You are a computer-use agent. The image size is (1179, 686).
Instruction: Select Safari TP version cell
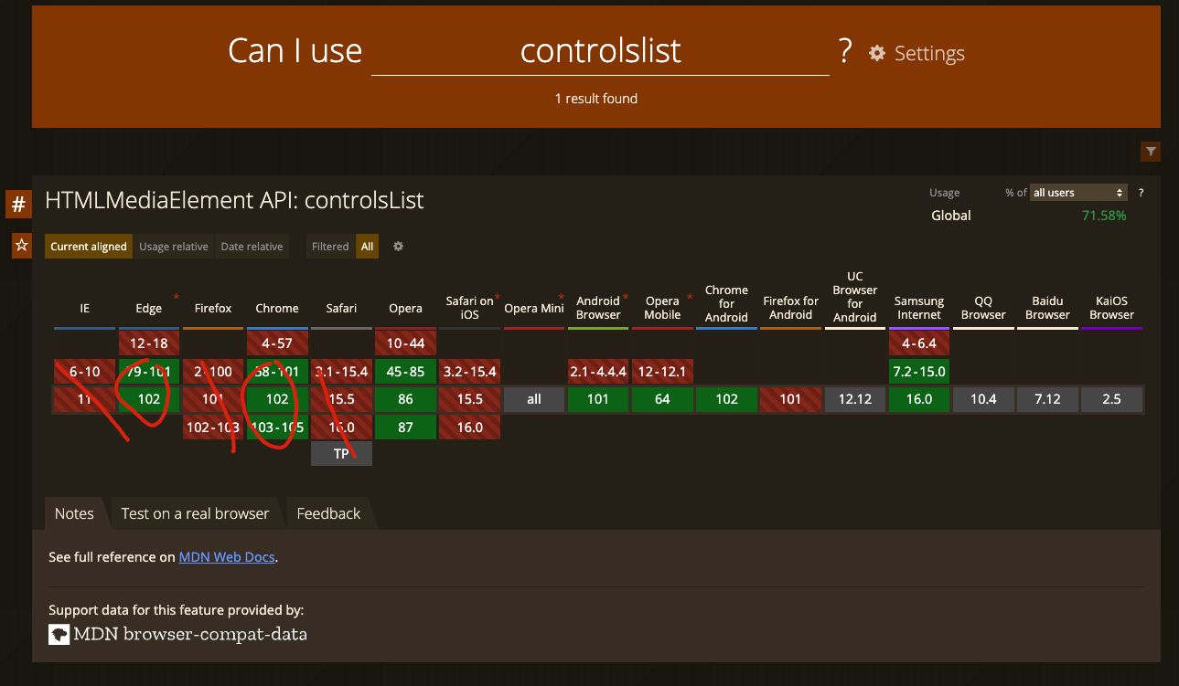point(341,454)
